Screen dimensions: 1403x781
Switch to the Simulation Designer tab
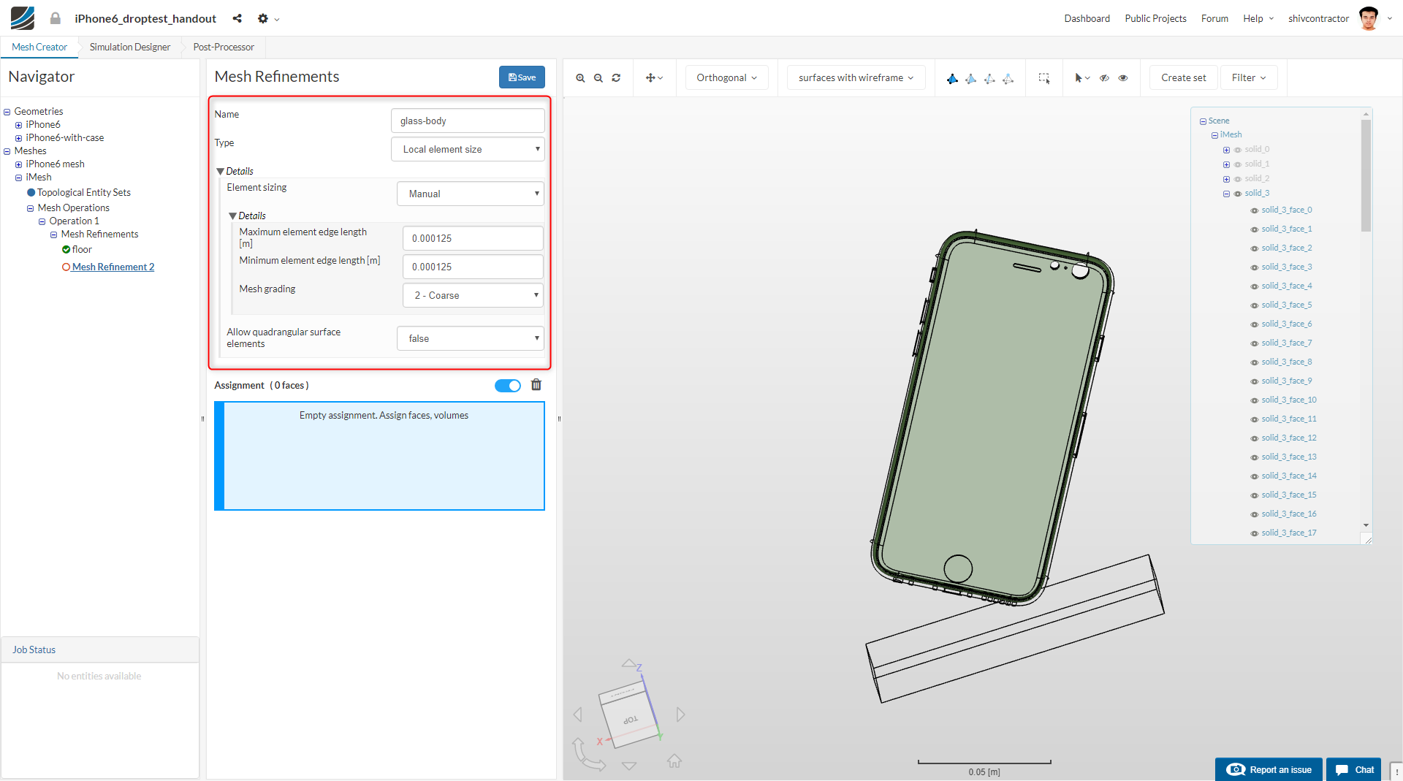(x=130, y=47)
